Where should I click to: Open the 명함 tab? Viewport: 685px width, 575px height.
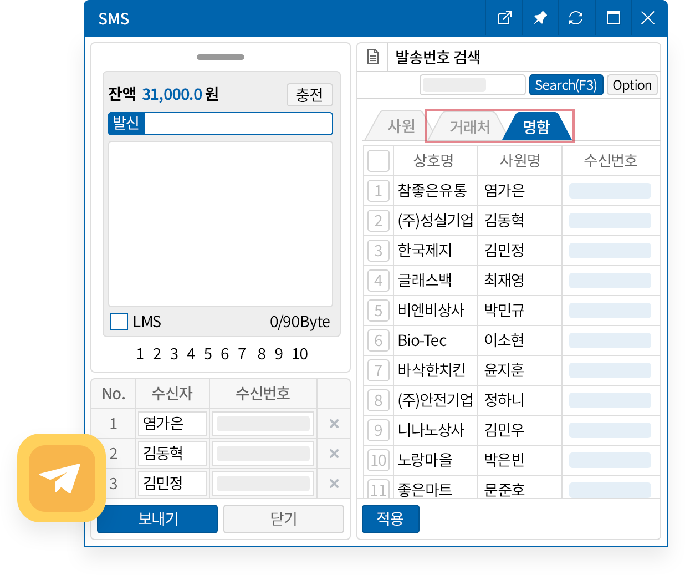point(536,127)
